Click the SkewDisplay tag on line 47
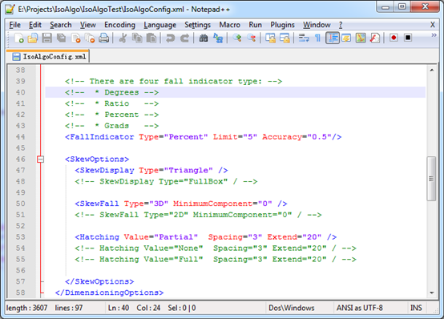 (104, 170)
